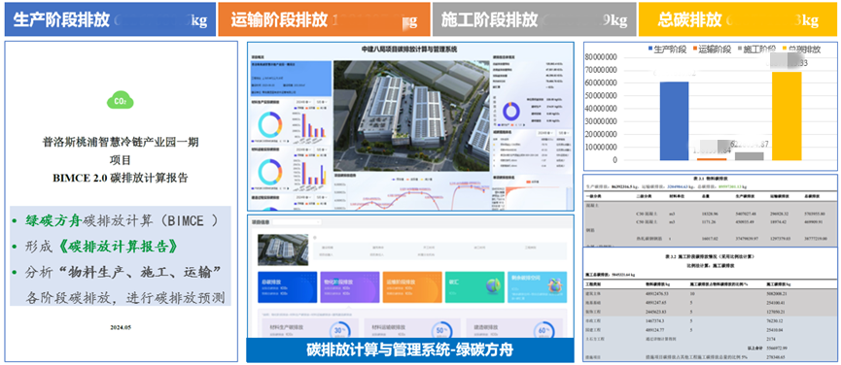Click the blue project overview card on dashboard
The height and width of the screenshot is (365, 841).
tap(292, 79)
